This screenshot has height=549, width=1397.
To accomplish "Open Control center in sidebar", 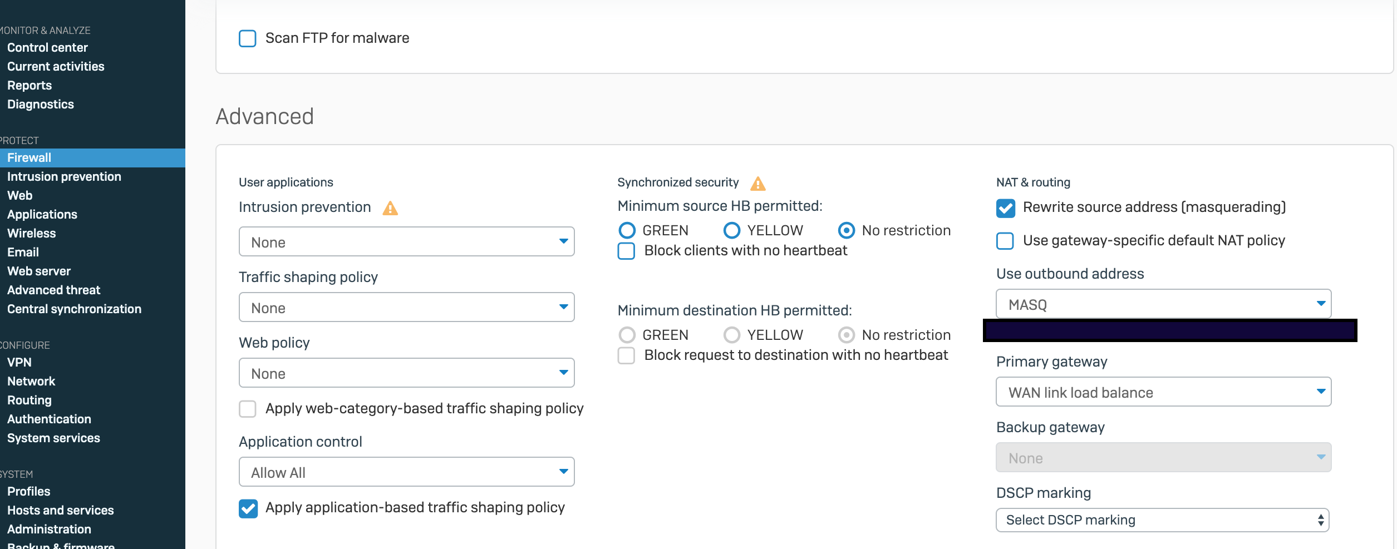I will pos(47,48).
